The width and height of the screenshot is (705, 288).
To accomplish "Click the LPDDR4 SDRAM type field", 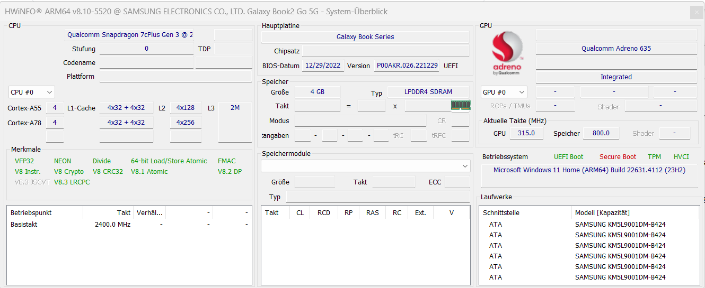I will [x=428, y=92].
